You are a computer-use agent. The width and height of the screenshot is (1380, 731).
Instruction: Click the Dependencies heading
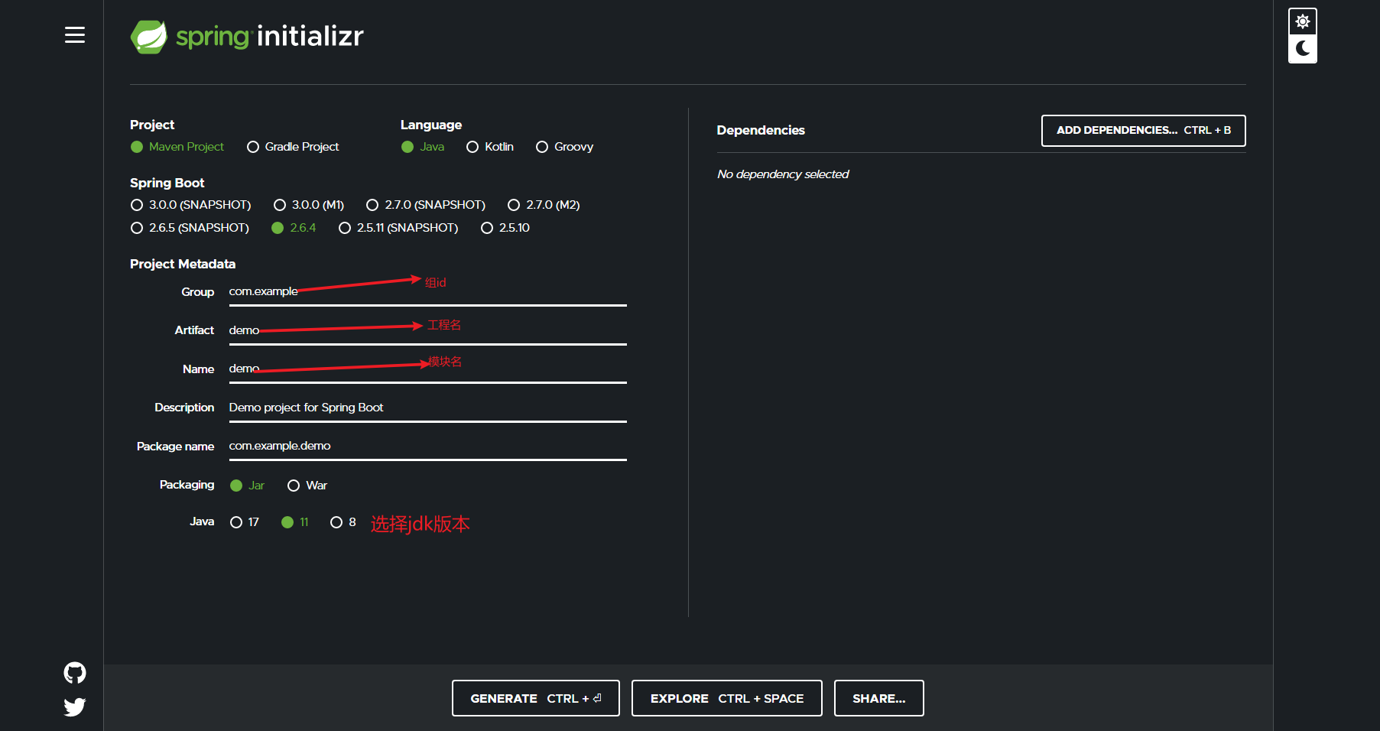[761, 130]
